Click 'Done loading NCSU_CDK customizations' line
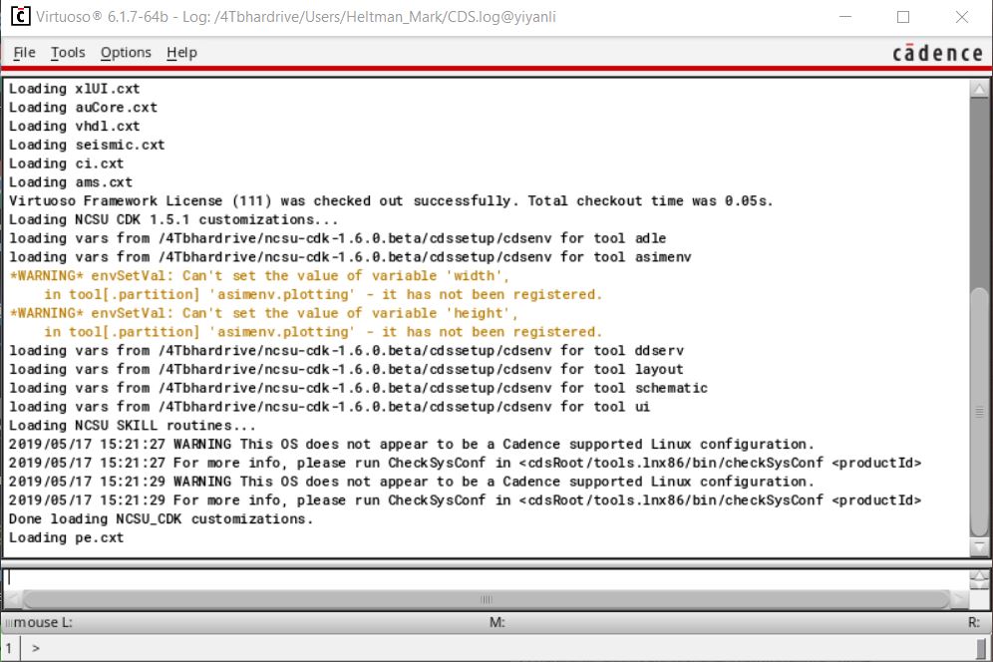993x662 pixels. (x=161, y=518)
